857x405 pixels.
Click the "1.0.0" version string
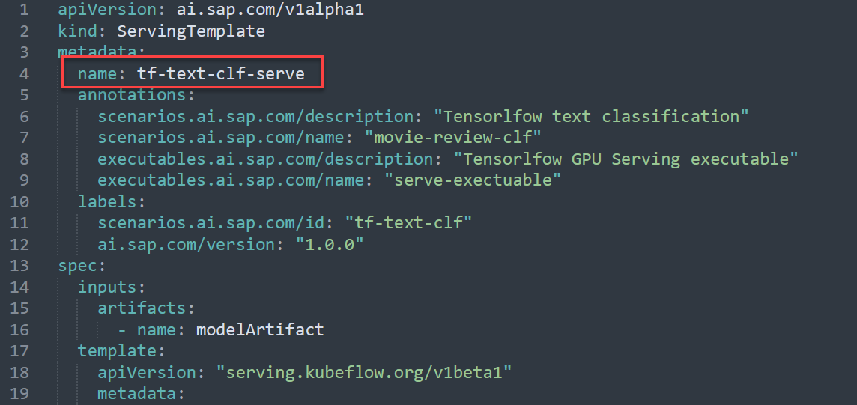coord(330,244)
